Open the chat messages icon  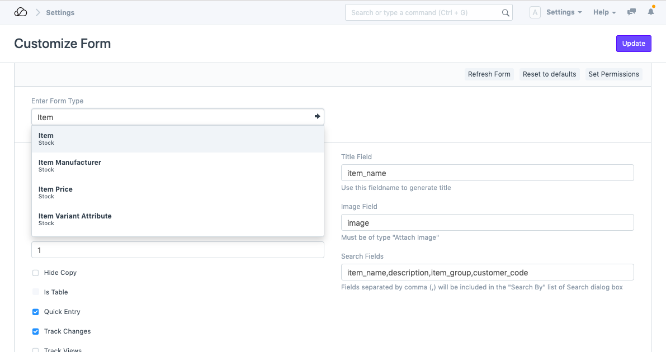[631, 12]
